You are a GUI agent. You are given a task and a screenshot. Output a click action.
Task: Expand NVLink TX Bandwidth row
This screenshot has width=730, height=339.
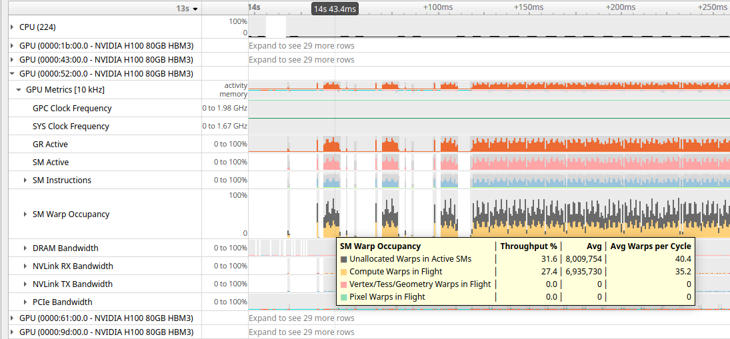coord(25,284)
